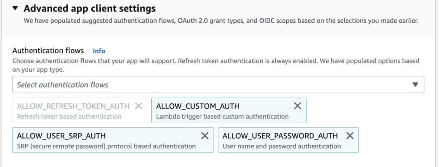Remove the ALLOW_CUSTOM_AUTH flow
The height and width of the screenshot is (167, 439).
tap(298, 106)
